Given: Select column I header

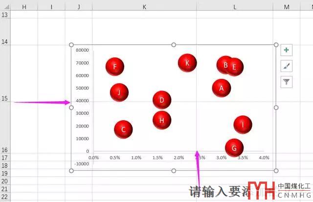Looking at the screenshot, I should click(x=51, y=7).
